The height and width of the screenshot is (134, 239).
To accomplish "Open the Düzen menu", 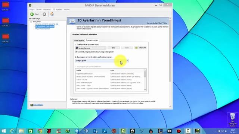I will (39, 9).
